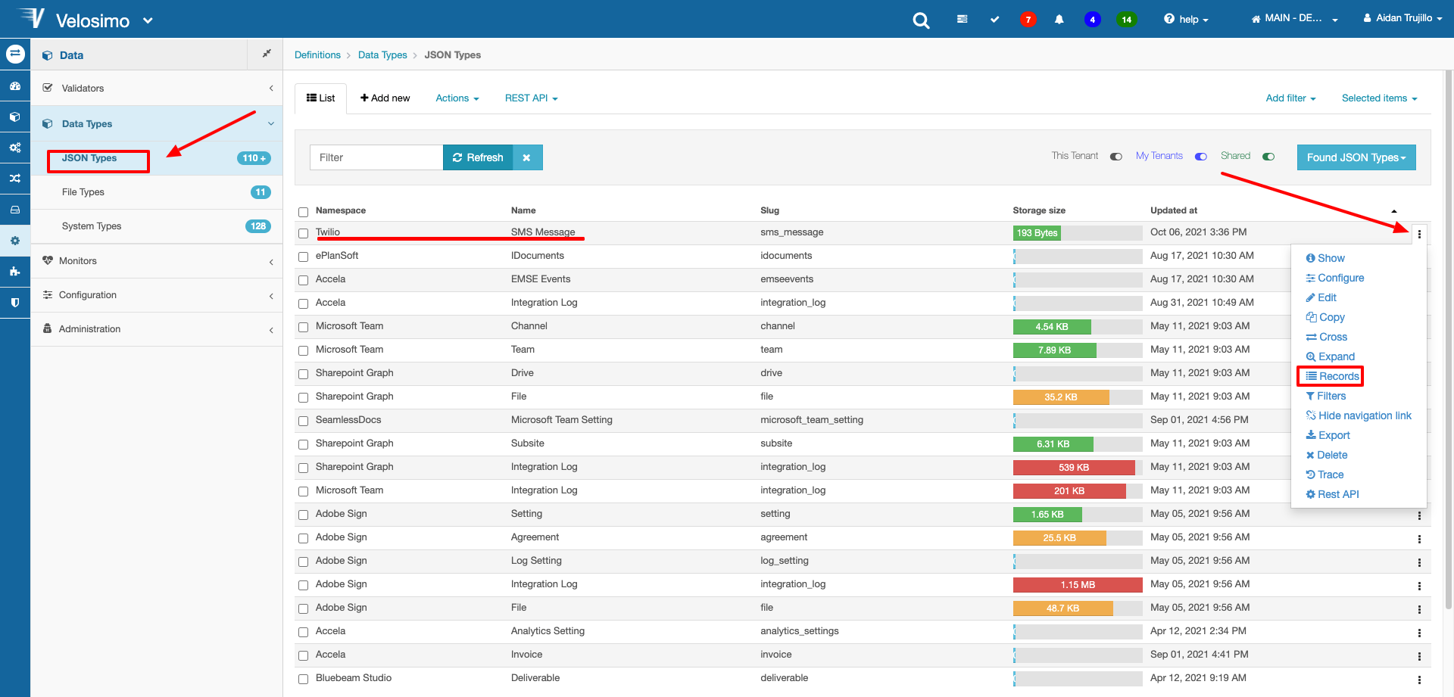Viewport: 1454px width, 697px height.
Task: Choose Export from the row menu
Action: (1328, 435)
